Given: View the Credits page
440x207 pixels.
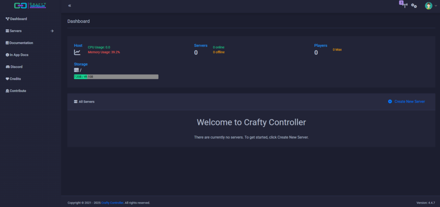Looking at the screenshot, I should pyautogui.click(x=13, y=79).
